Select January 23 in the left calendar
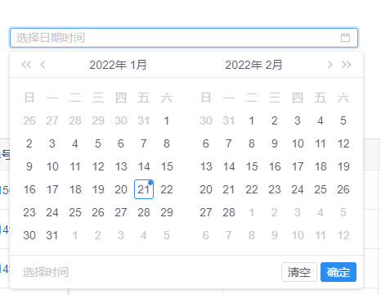Viewport: 381px width, 295px height. [29, 212]
